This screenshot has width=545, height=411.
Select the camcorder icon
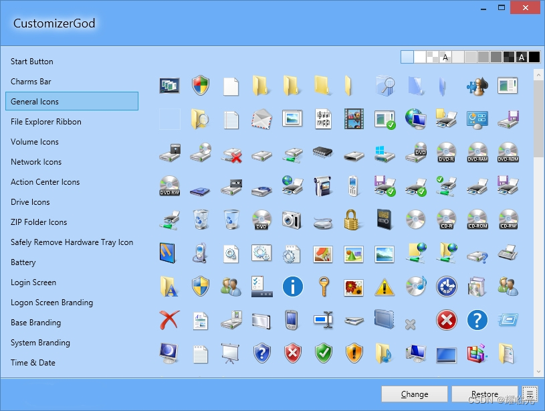322,186
